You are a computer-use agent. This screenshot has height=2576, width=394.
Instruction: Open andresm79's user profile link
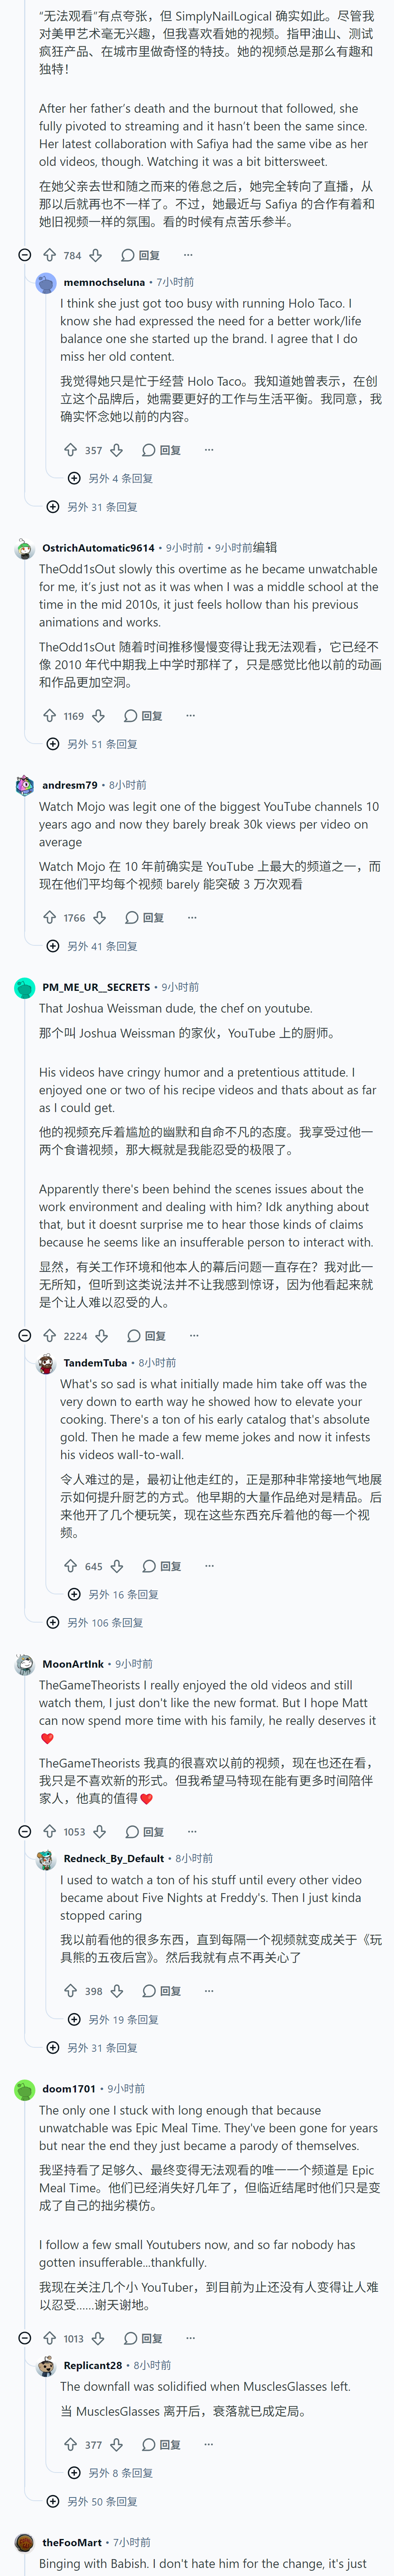[70, 785]
